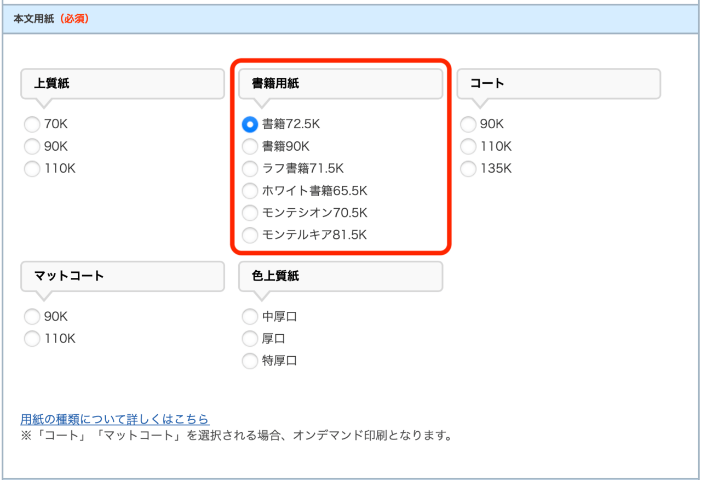
Task: Pick the ホワイト書籍65.5K option
Action: point(250,191)
